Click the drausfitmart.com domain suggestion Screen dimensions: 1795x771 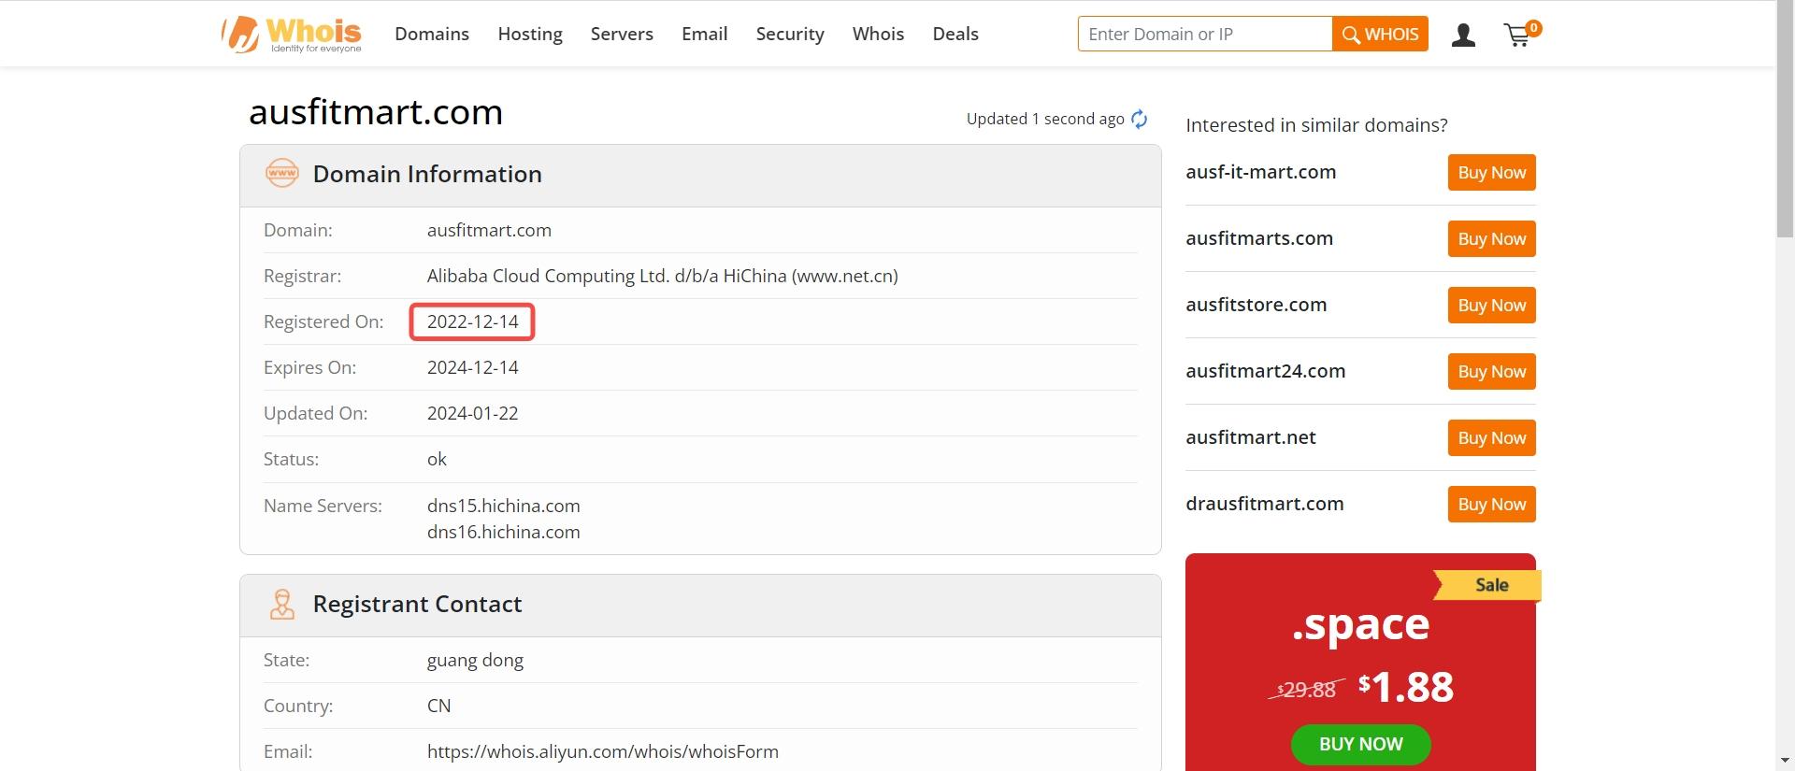point(1264,504)
